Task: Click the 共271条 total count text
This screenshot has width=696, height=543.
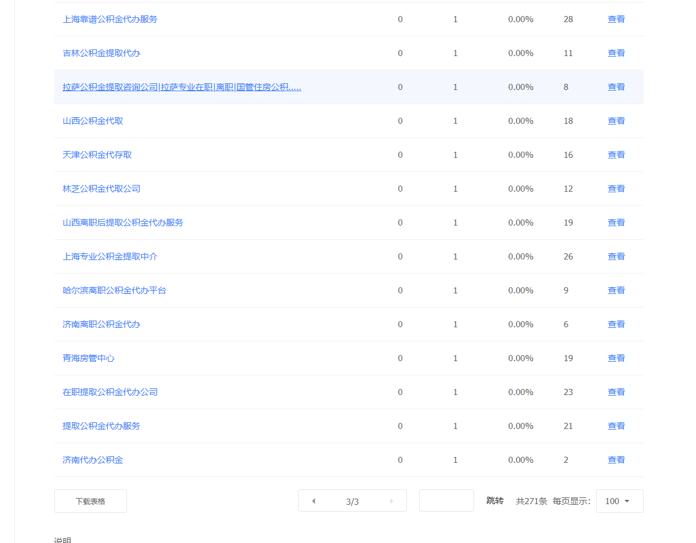Action: (531, 501)
